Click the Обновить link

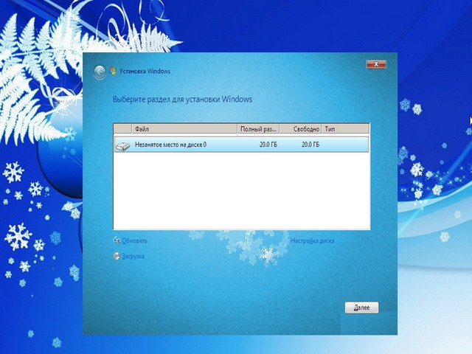[x=134, y=241]
